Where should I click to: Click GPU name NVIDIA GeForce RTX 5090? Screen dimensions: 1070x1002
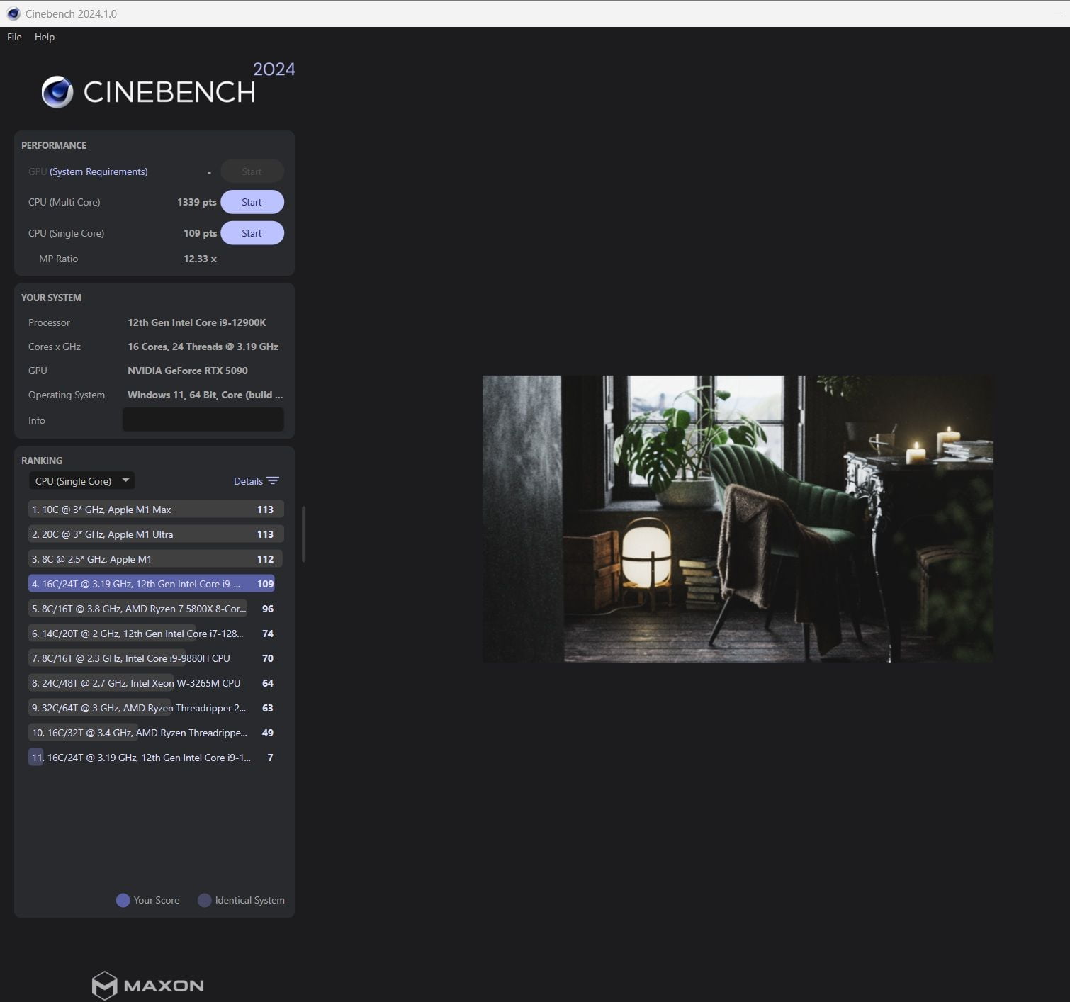coord(188,371)
